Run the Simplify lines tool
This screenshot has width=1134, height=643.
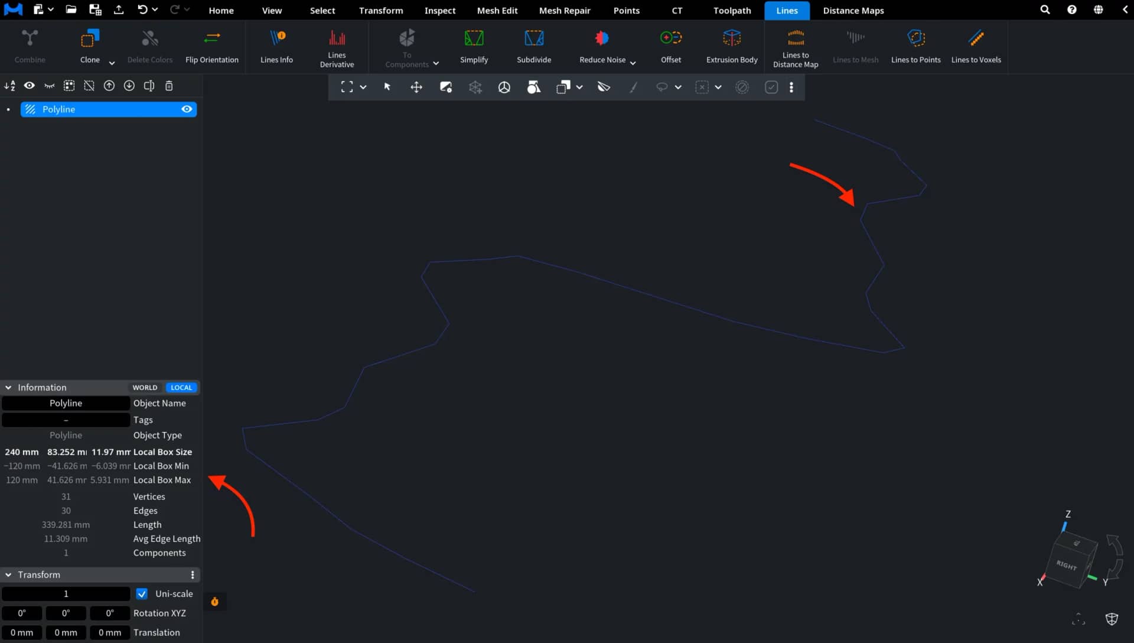474,47
